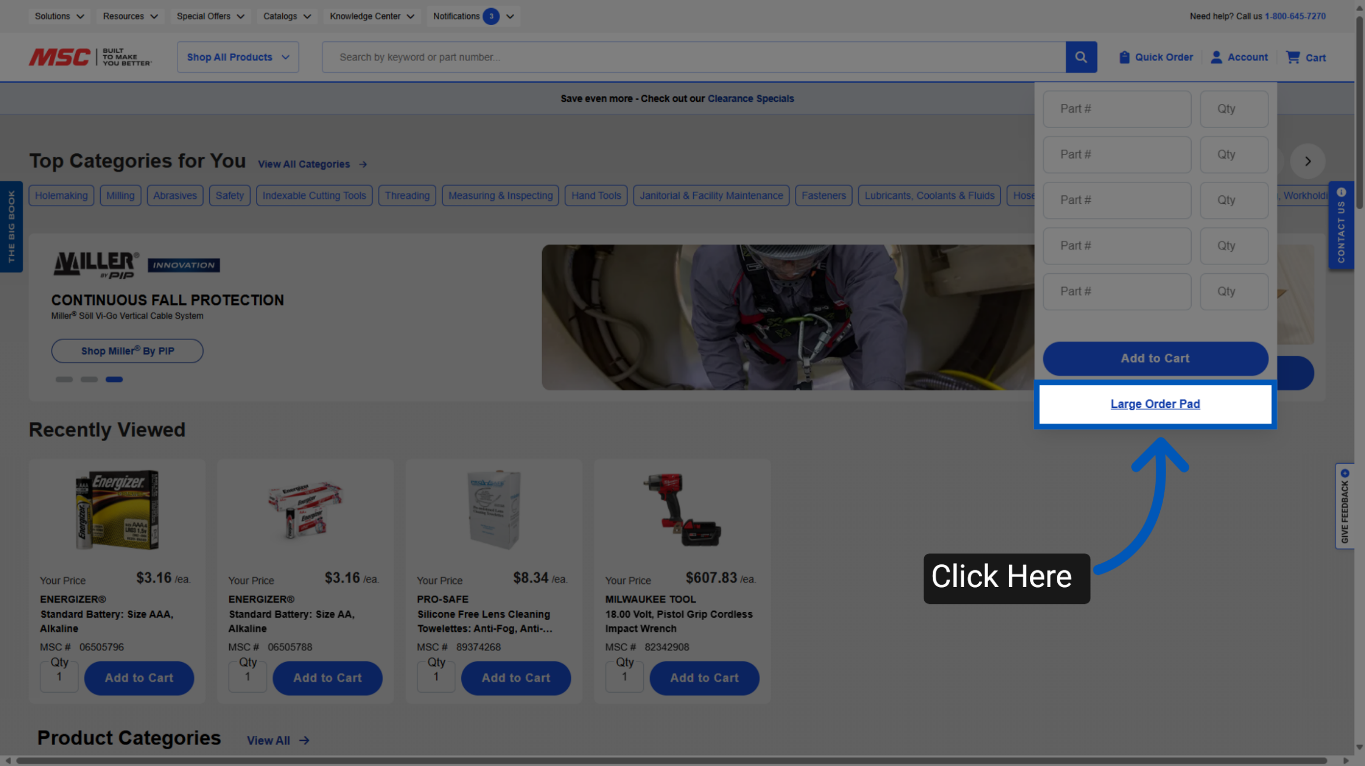Screen dimensions: 1365x766
Task: Open the Milwaukee impact wrench image
Action: pos(682,510)
